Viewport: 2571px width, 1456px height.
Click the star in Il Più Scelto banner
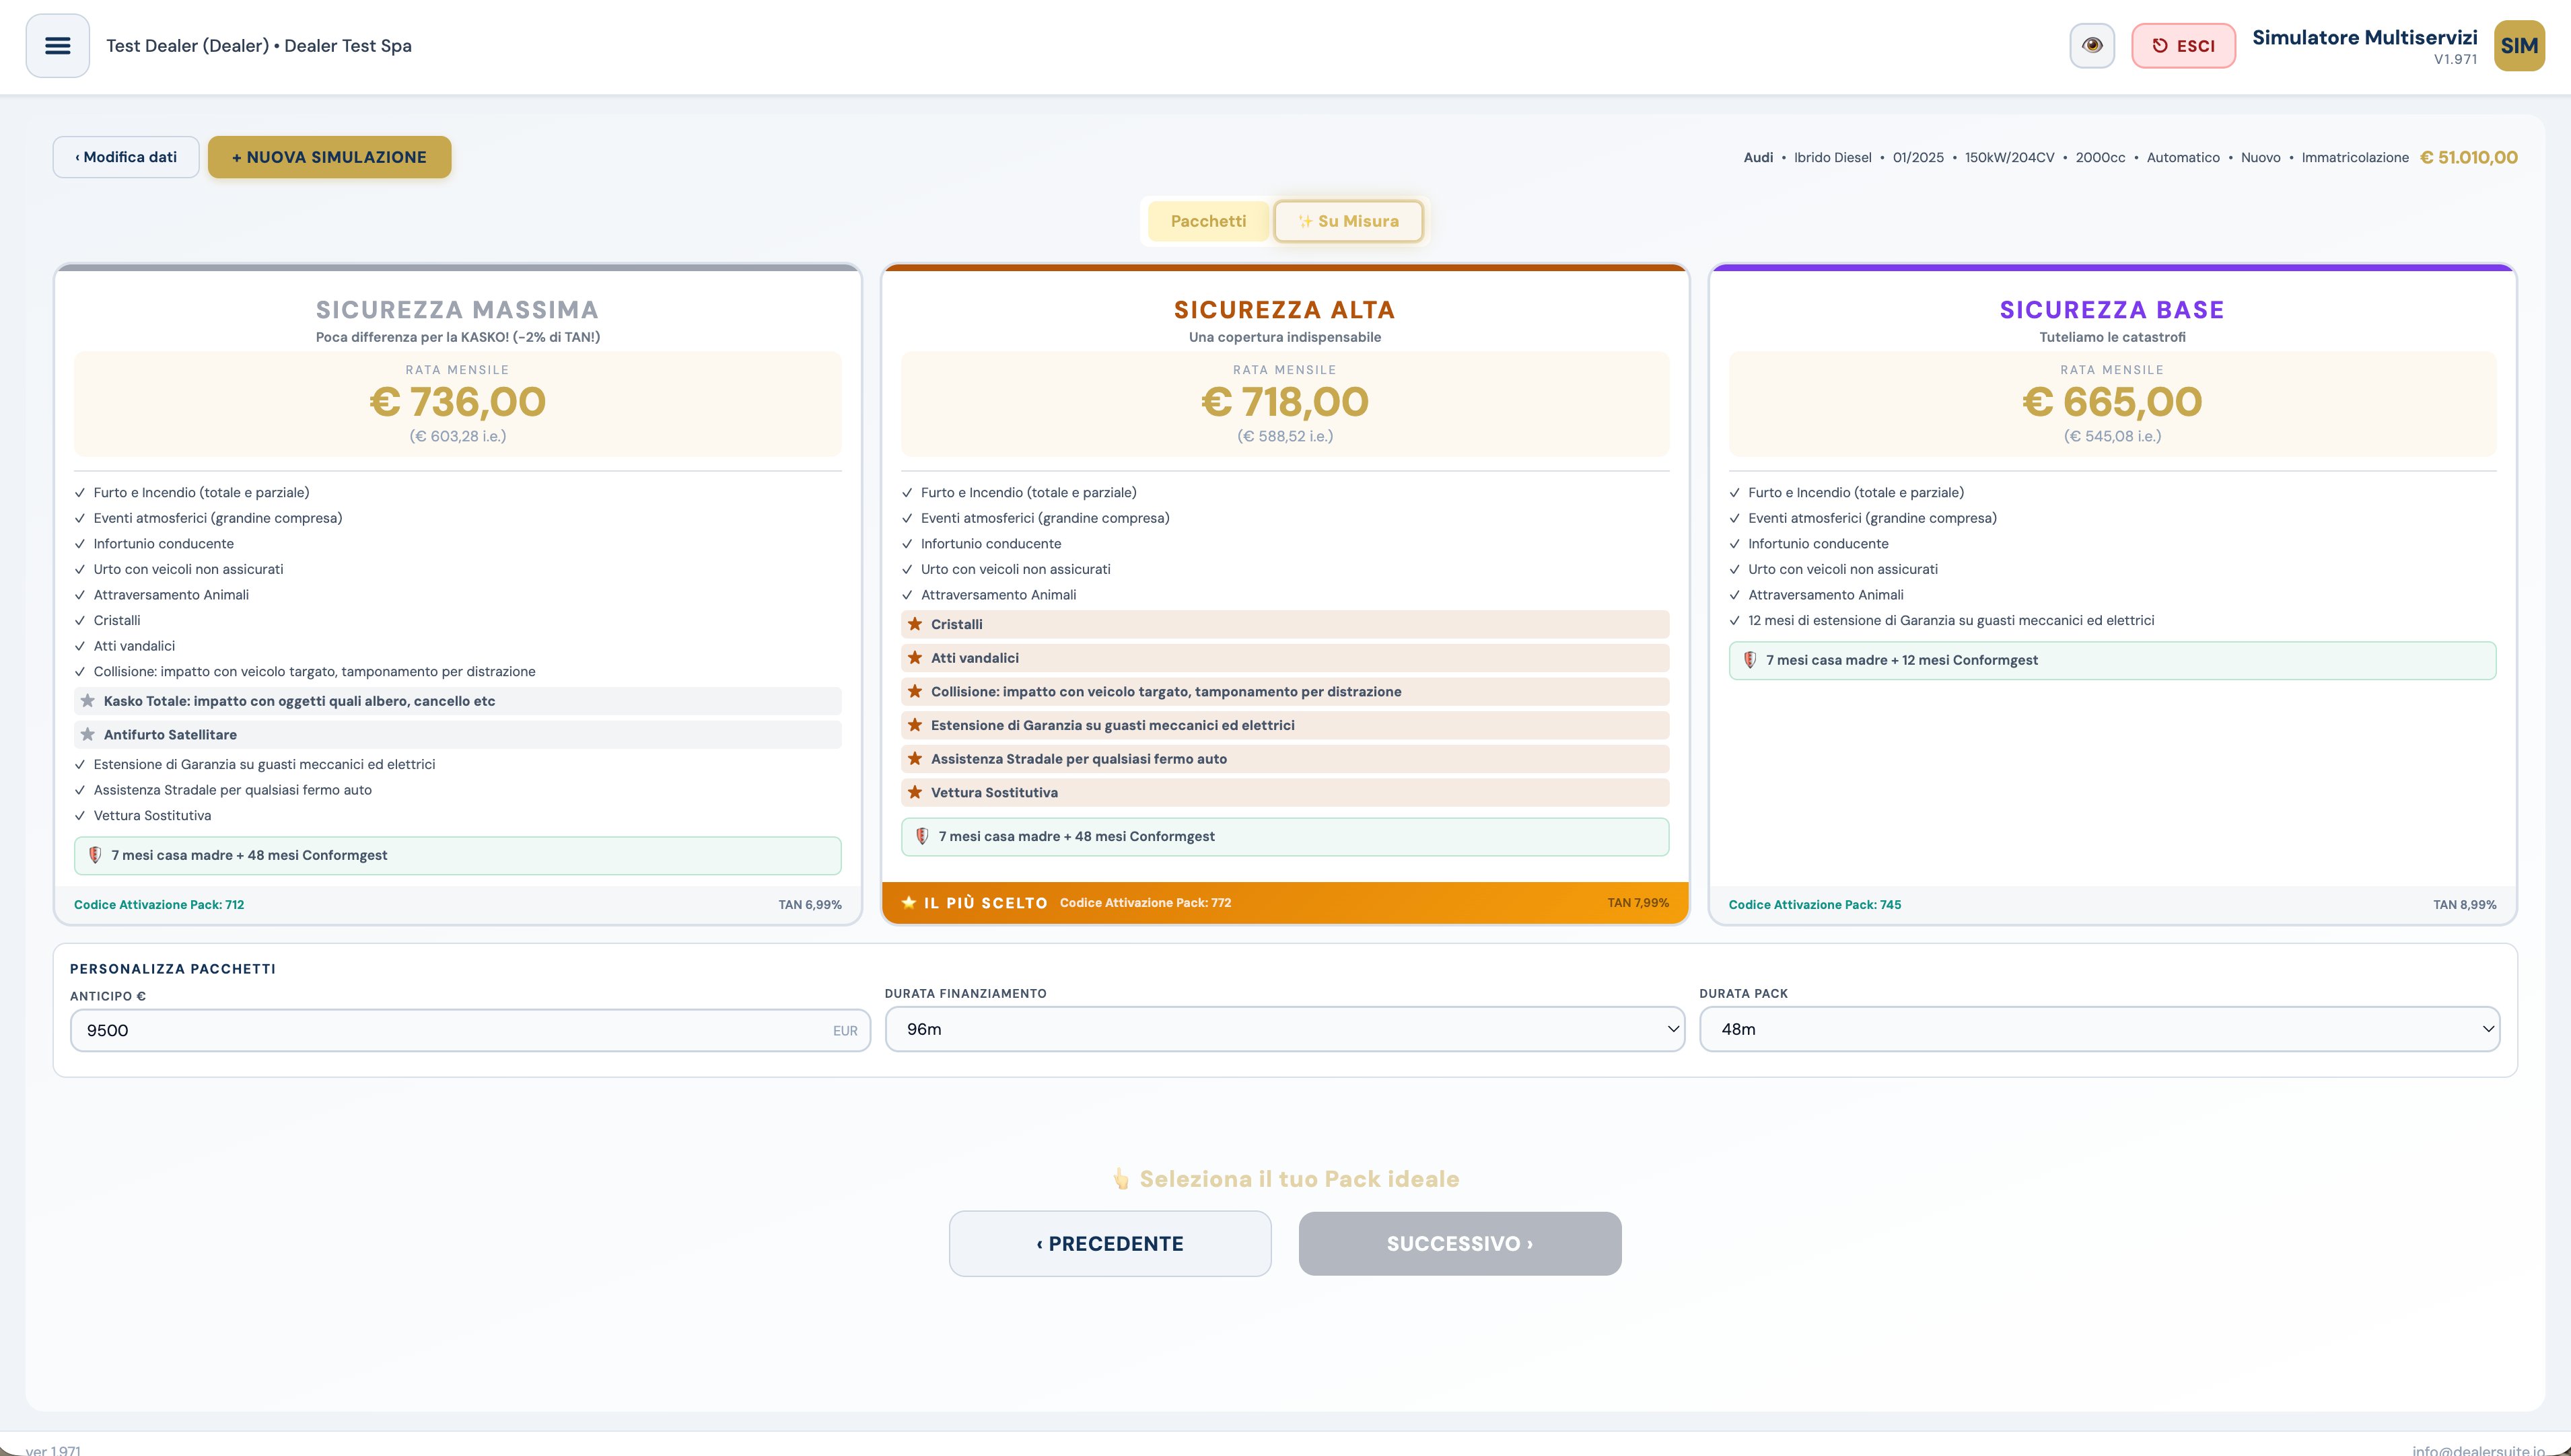(909, 903)
